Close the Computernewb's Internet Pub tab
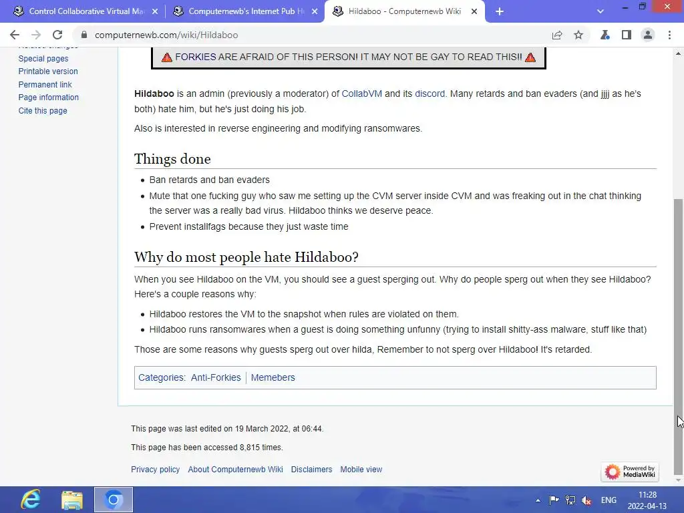 tap(315, 12)
